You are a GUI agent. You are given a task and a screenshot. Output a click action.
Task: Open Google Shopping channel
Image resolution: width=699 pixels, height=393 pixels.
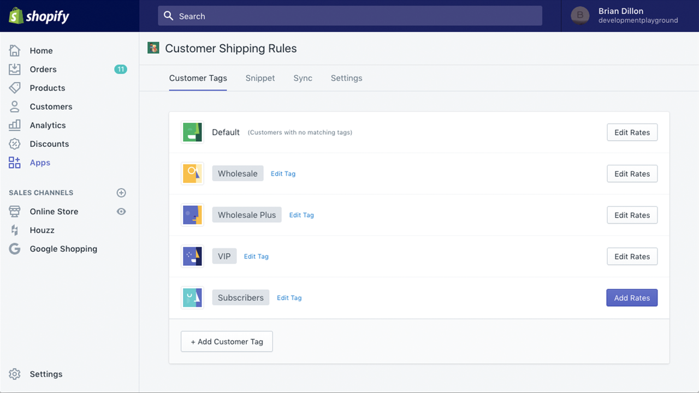pos(63,249)
